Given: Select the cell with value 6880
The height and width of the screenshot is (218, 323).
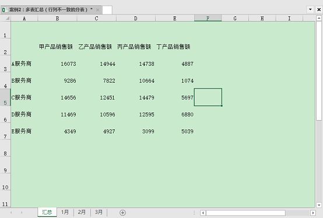Looking at the screenshot, I should 175,114.
